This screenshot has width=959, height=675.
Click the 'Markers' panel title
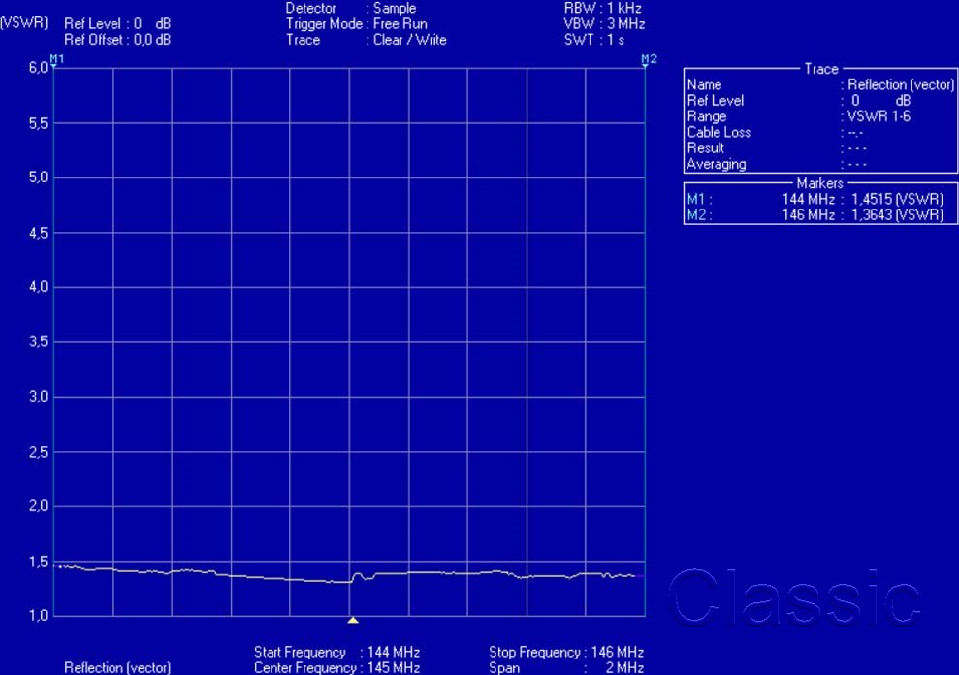coord(819,183)
